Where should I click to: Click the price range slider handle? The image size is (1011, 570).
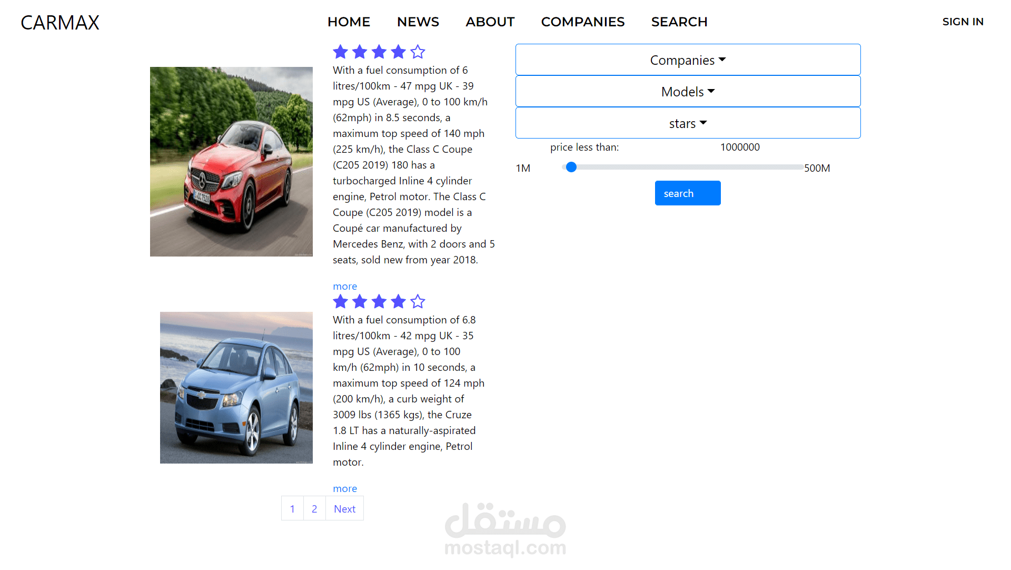571,167
